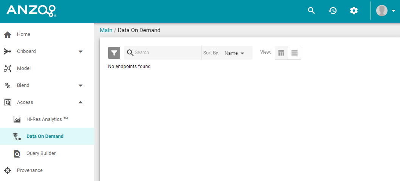Switch to card grid view

tap(281, 53)
